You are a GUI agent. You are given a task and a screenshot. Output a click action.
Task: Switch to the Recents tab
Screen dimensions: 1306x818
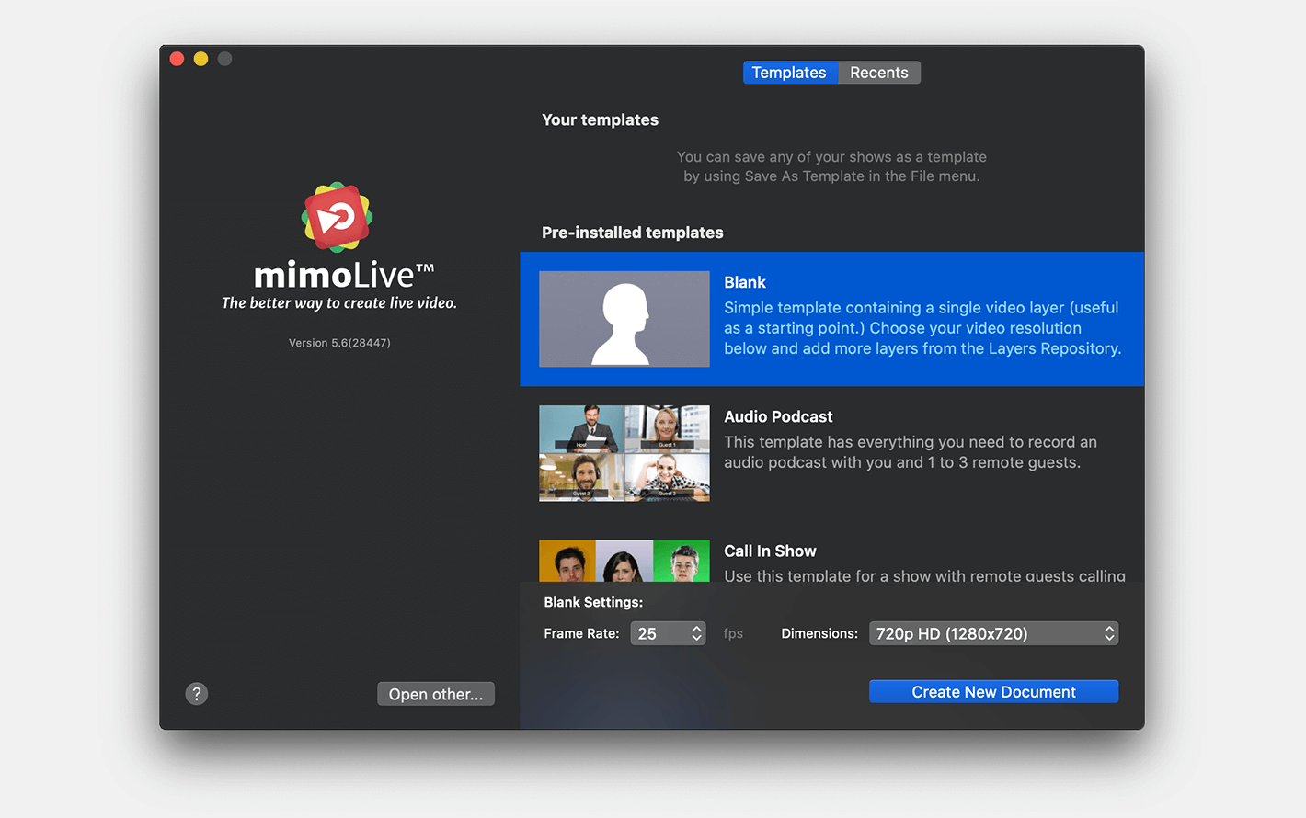pos(878,73)
